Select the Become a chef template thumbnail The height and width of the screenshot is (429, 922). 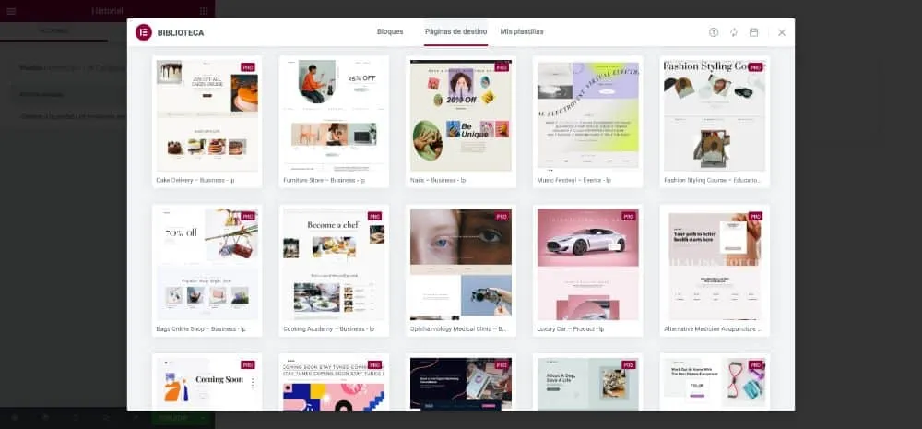334,264
